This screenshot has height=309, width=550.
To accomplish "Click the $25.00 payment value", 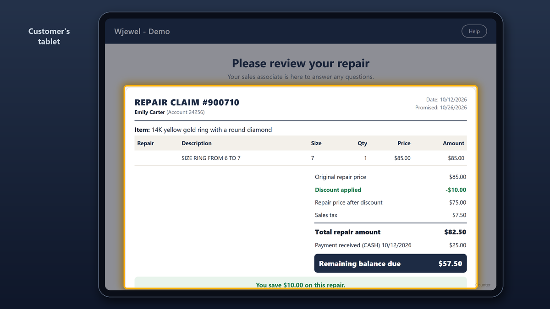I will tap(457, 245).
